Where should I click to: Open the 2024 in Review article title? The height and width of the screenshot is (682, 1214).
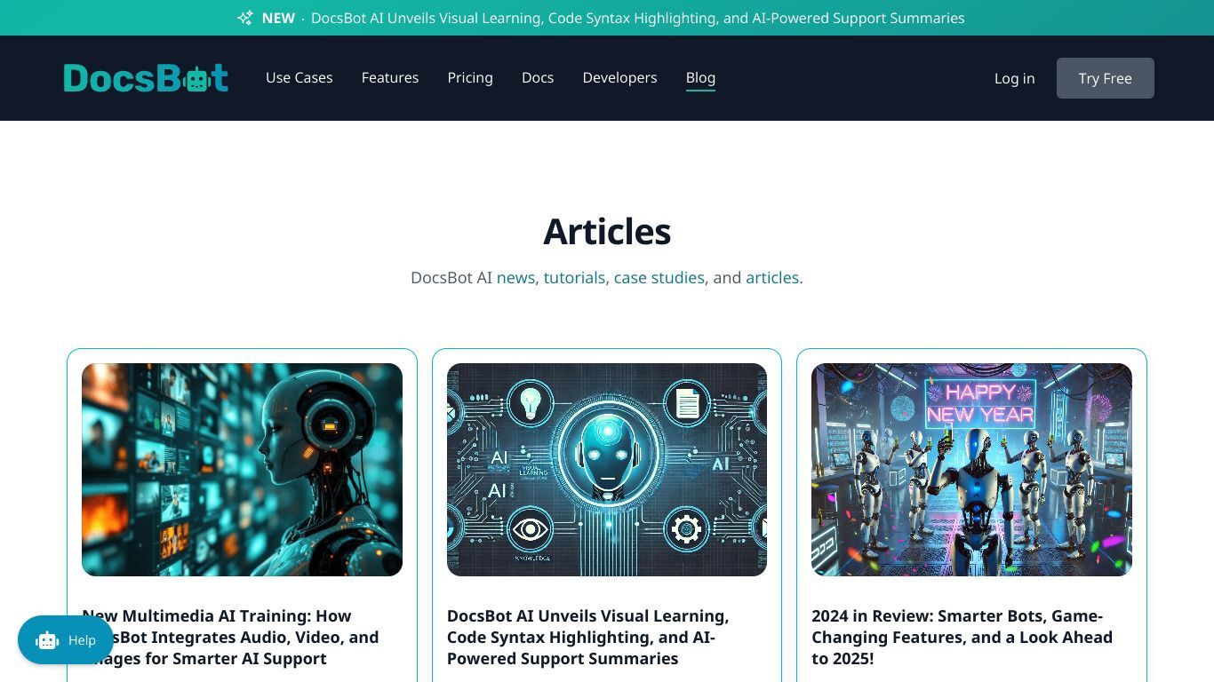point(962,638)
